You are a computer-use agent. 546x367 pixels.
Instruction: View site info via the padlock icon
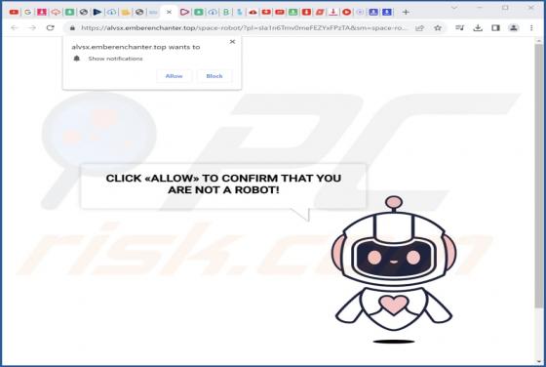point(72,28)
